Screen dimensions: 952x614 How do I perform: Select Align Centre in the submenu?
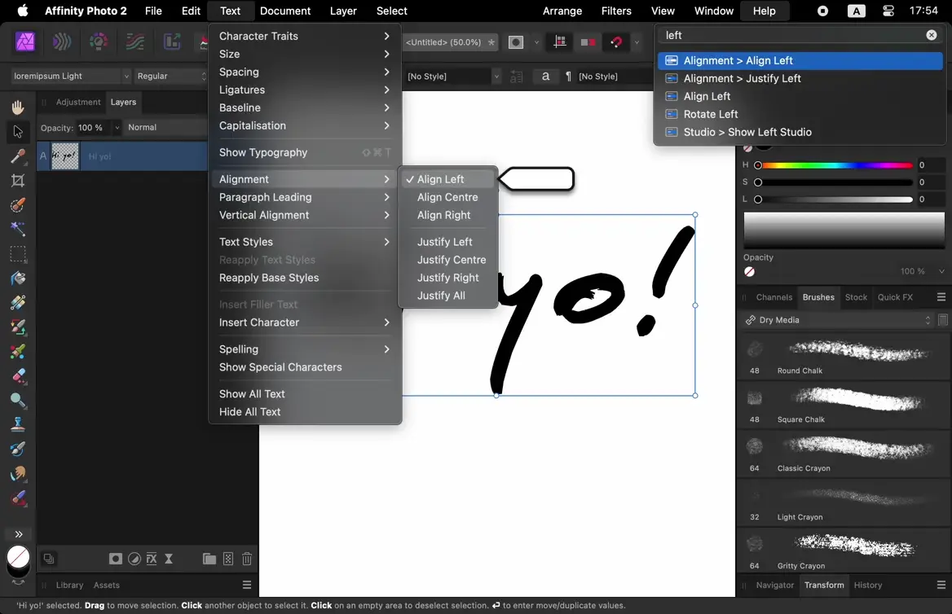click(447, 197)
